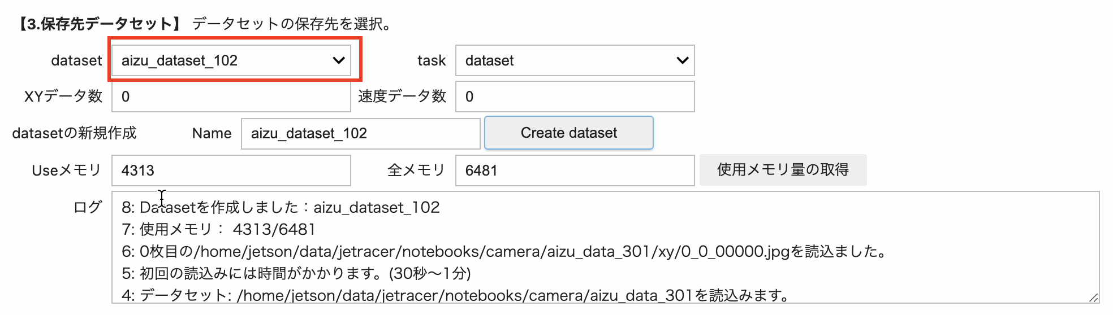Click the 【3.保存先データセット】 heading text
Image resolution: width=1113 pixels, height=315 pixels.
click(100, 24)
